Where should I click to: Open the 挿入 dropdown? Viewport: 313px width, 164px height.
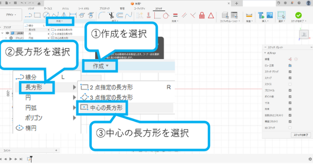coord(265,21)
